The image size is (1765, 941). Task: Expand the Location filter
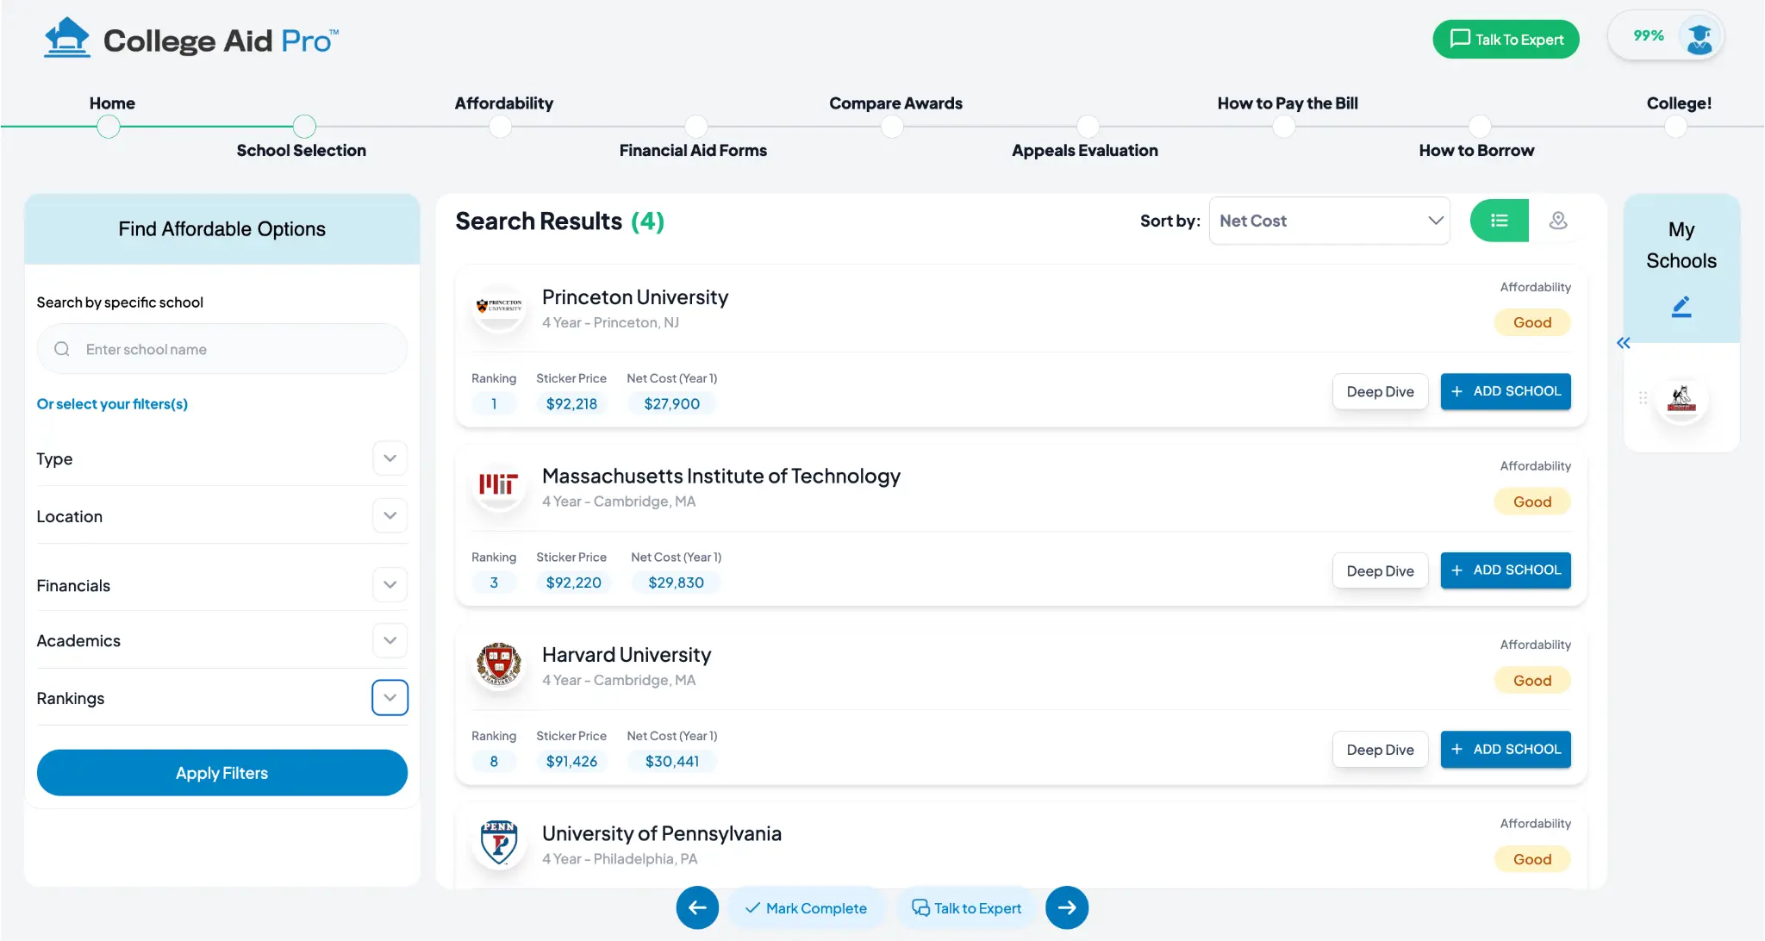point(390,515)
